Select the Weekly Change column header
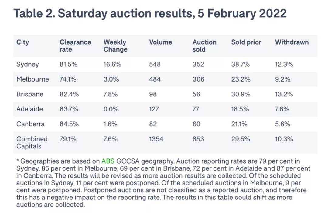This screenshot has height=213, width=328. click(x=115, y=46)
